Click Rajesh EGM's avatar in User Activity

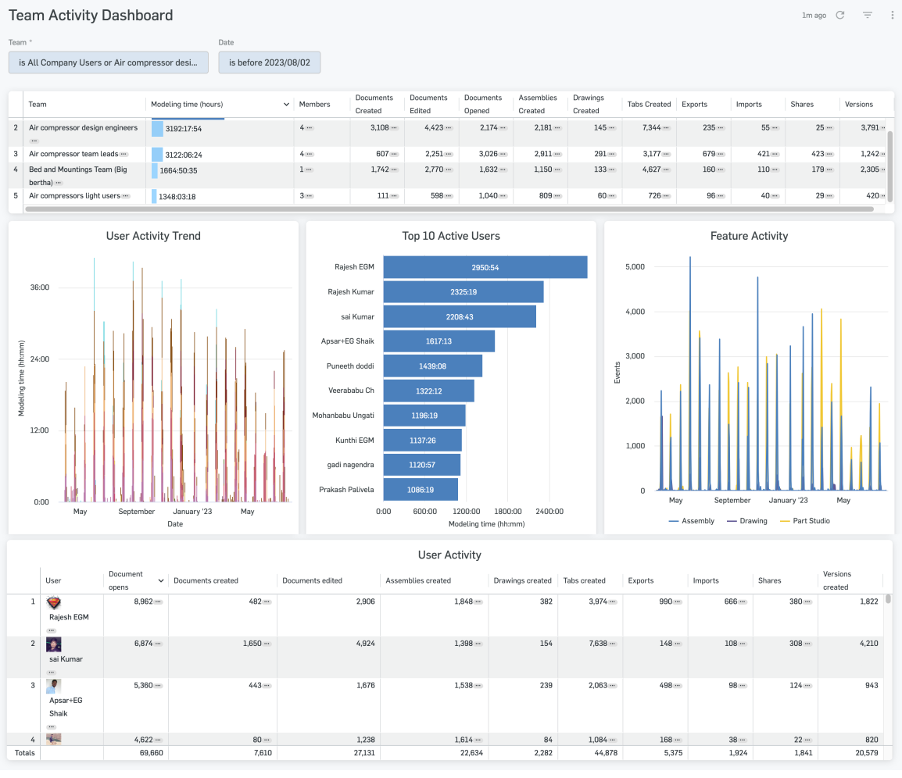point(54,603)
